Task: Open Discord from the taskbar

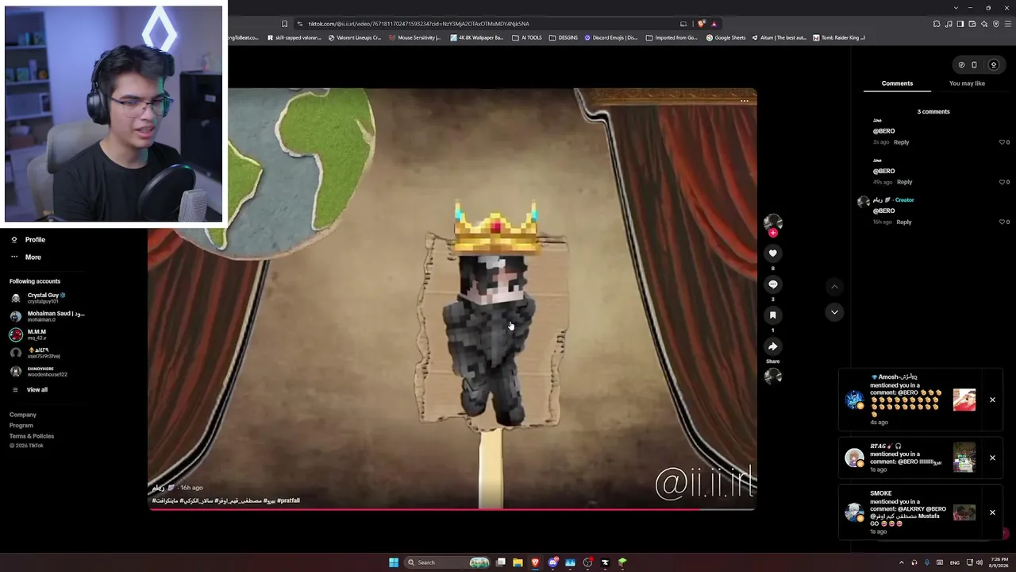Action: pyautogui.click(x=552, y=562)
